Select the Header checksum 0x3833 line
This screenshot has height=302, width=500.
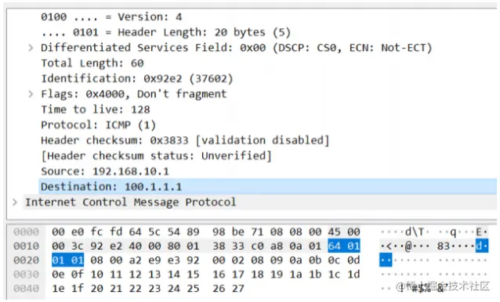tap(185, 140)
